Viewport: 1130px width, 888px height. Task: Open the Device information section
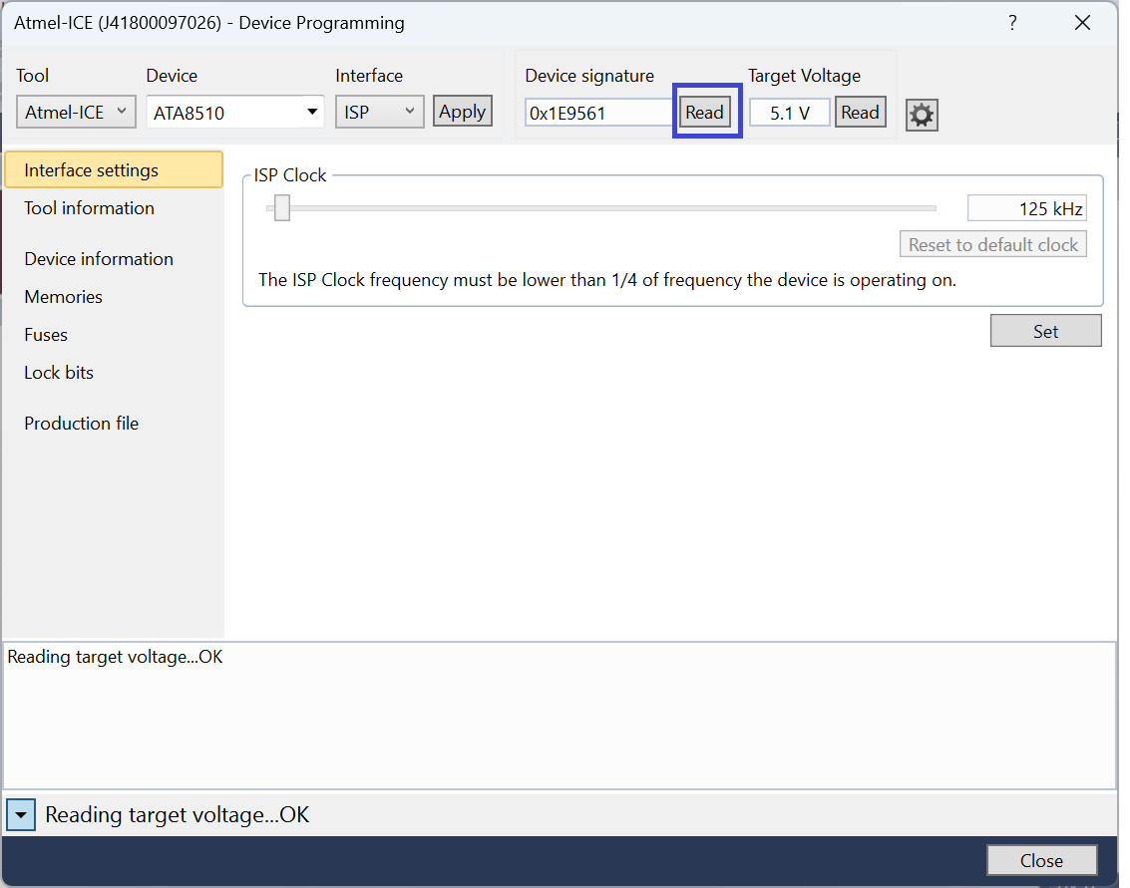point(99,259)
